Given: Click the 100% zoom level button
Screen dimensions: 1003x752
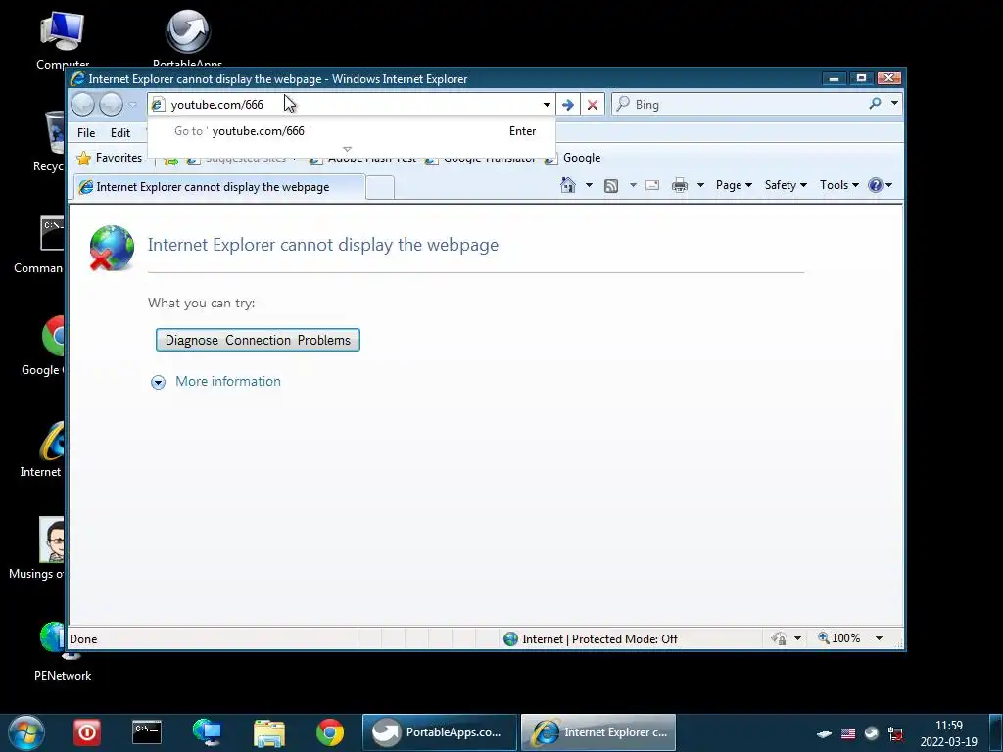Looking at the screenshot, I should tap(838, 638).
